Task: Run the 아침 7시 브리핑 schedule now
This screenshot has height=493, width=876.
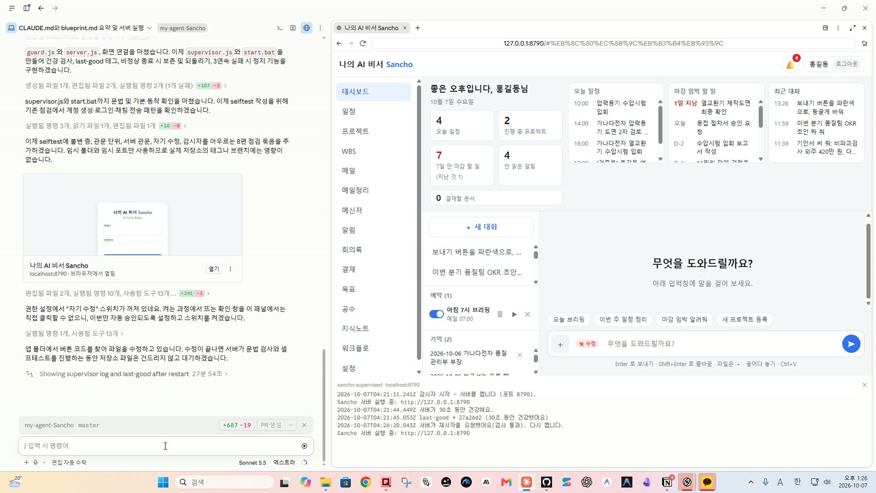Action: 514,314
